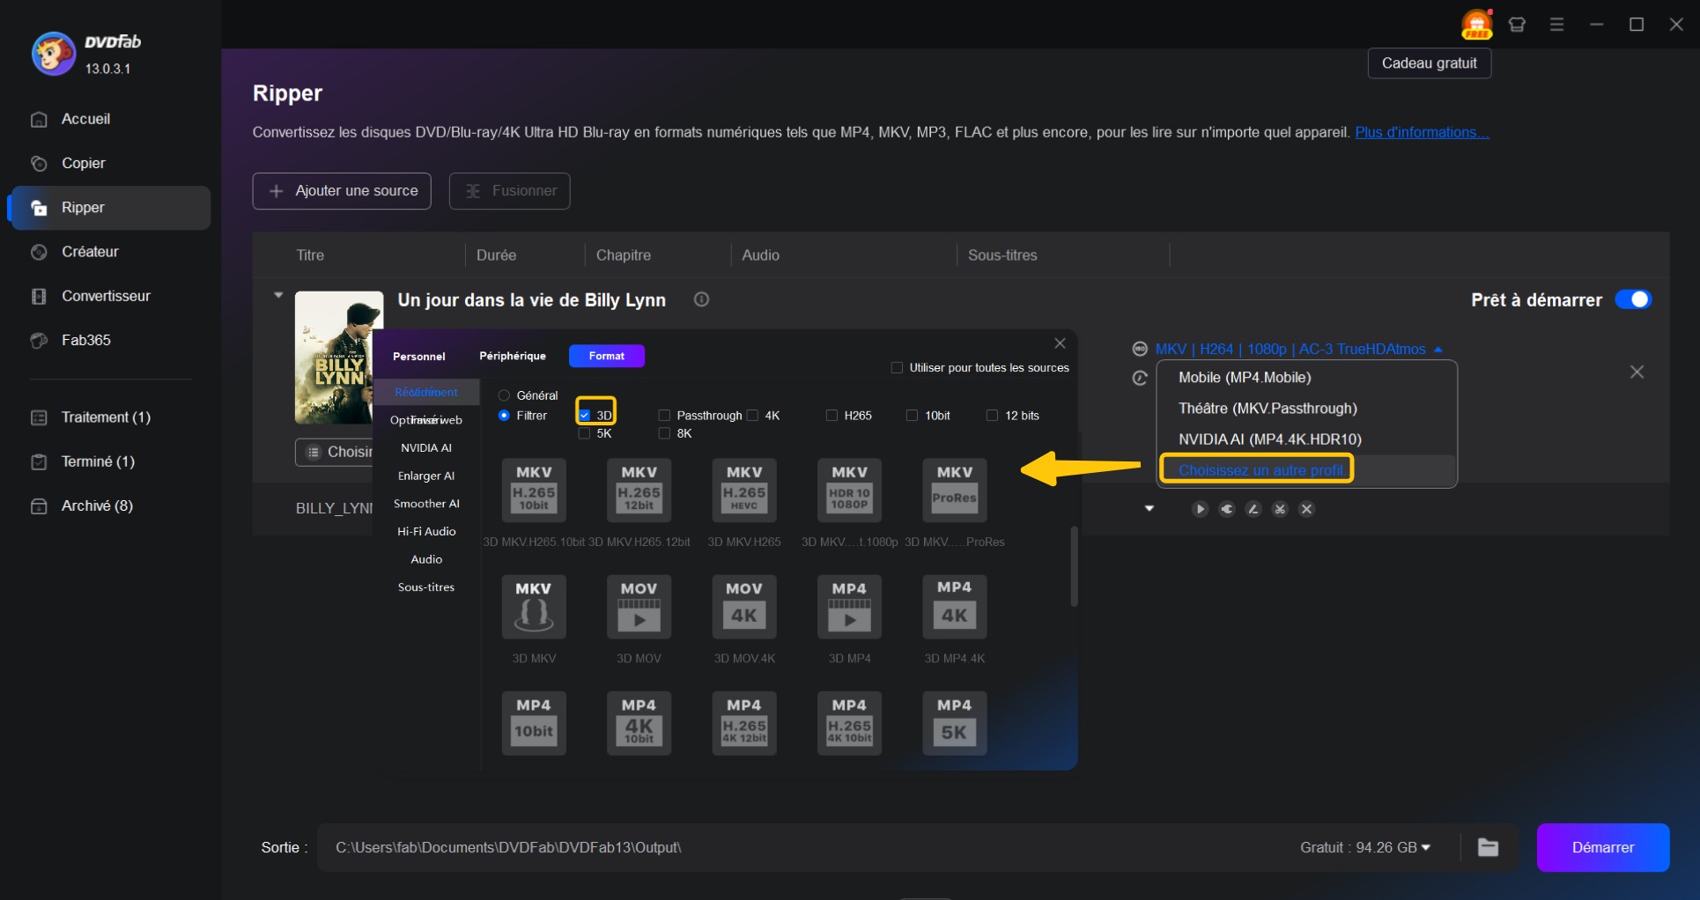This screenshot has width=1700, height=900.
Task: Choose the 3D MKV ProRes format
Action: click(955, 491)
